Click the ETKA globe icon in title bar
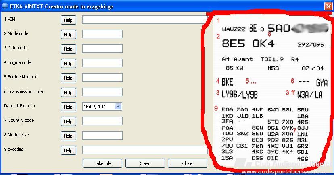 (5, 6)
